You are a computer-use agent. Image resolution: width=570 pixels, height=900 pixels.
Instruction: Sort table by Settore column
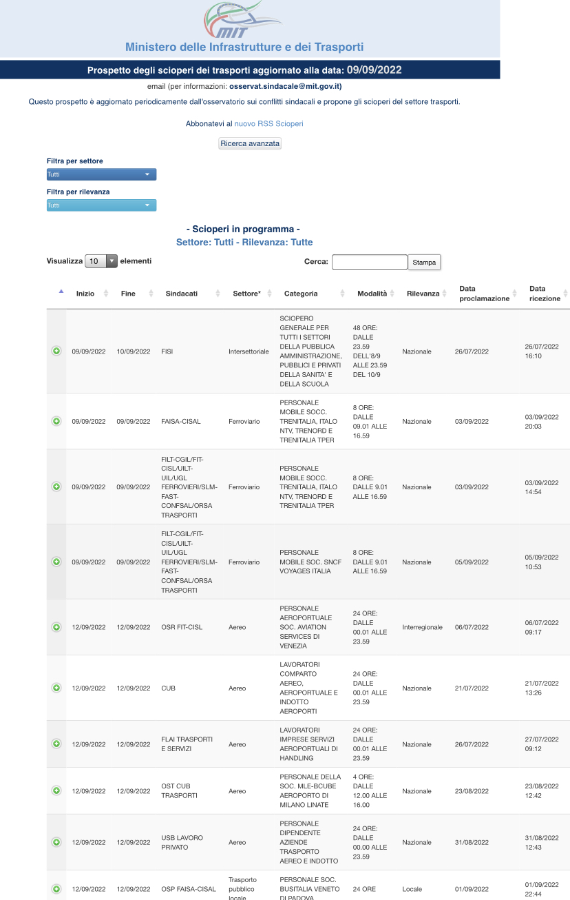coord(247,294)
